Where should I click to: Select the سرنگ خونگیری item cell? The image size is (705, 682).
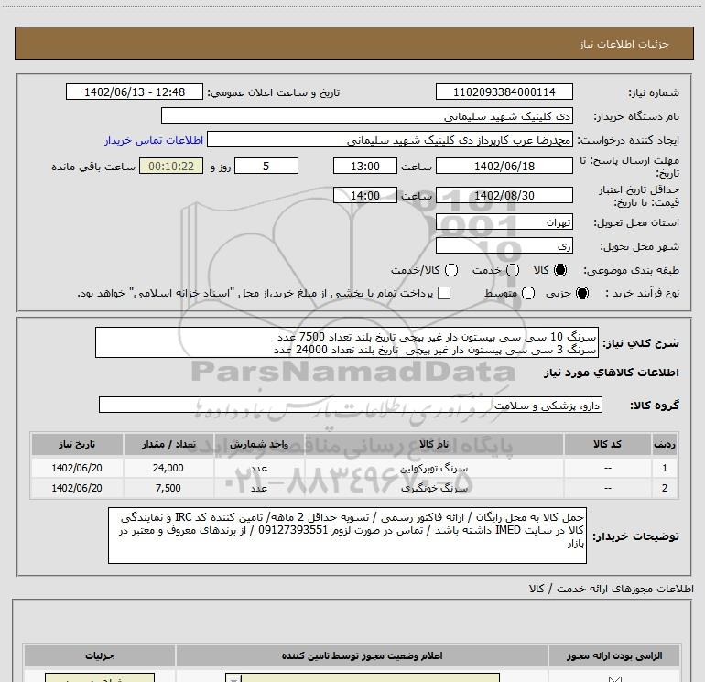pyautogui.click(x=434, y=488)
